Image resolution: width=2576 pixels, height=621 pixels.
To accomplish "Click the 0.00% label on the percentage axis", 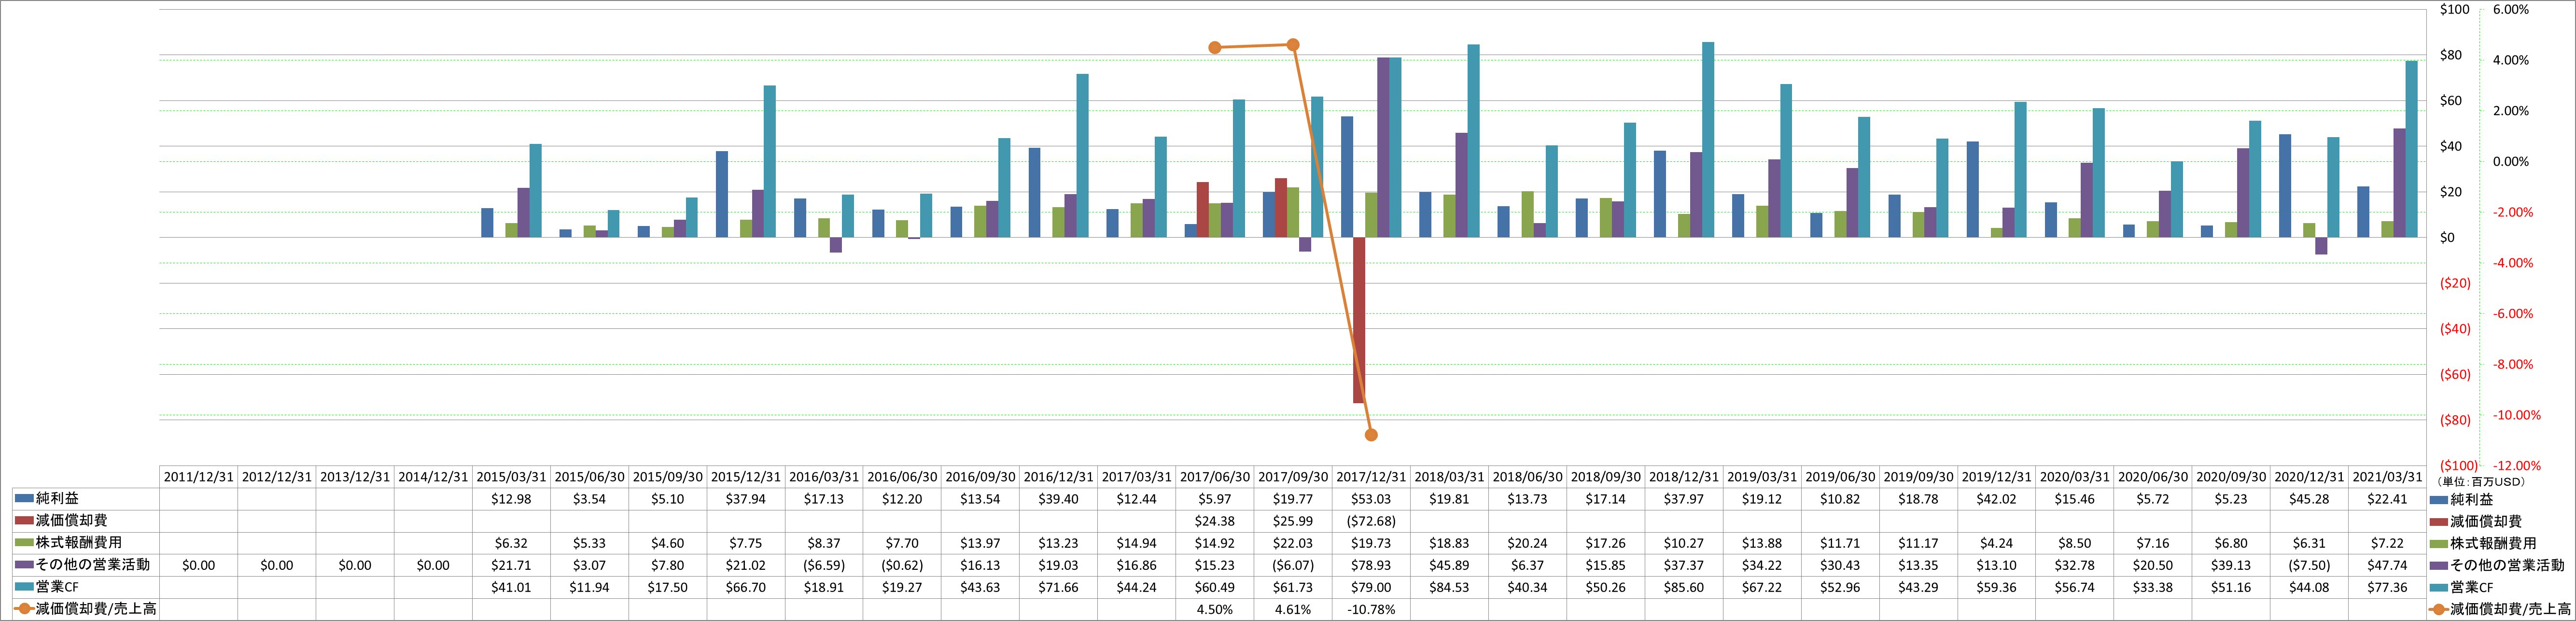I will click(x=2511, y=161).
